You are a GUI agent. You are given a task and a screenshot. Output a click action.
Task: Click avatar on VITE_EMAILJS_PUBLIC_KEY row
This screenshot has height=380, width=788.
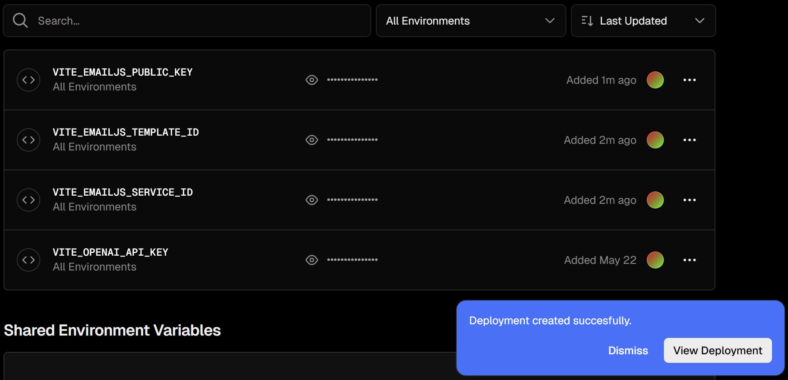click(x=655, y=80)
